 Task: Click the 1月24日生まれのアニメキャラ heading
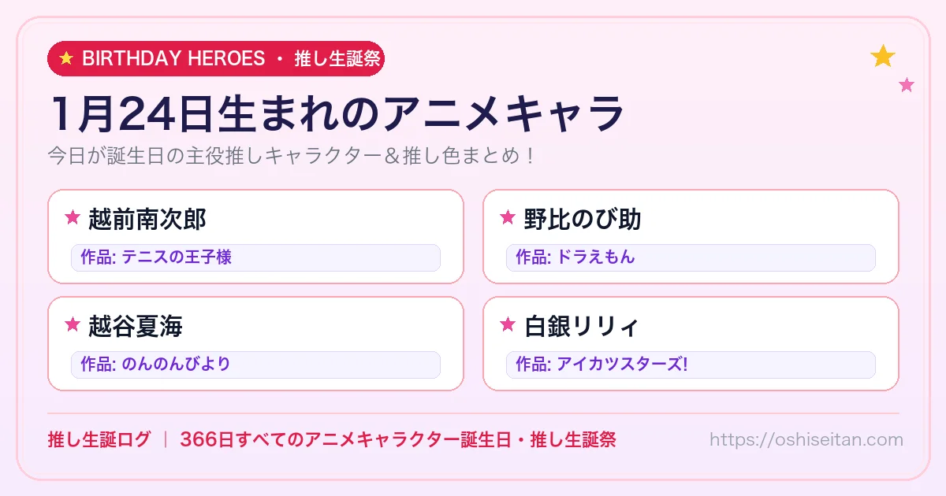[x=337, y=114]
